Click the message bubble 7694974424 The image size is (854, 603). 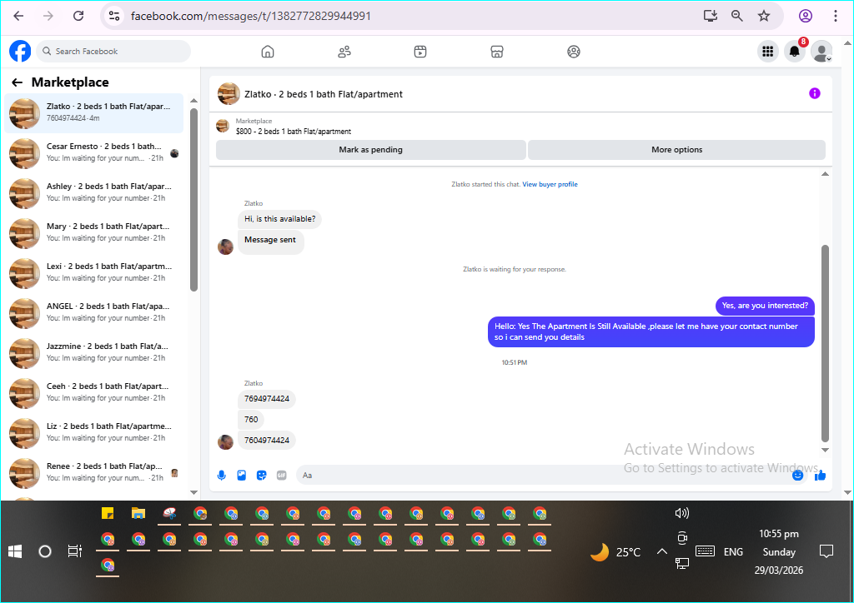point(267,399)
